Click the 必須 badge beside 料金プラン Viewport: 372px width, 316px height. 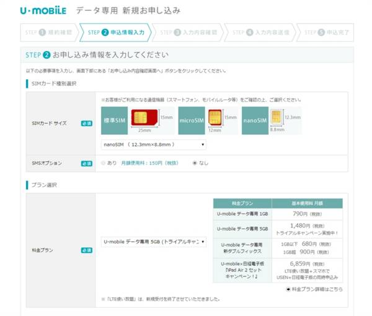pos(87,250)
